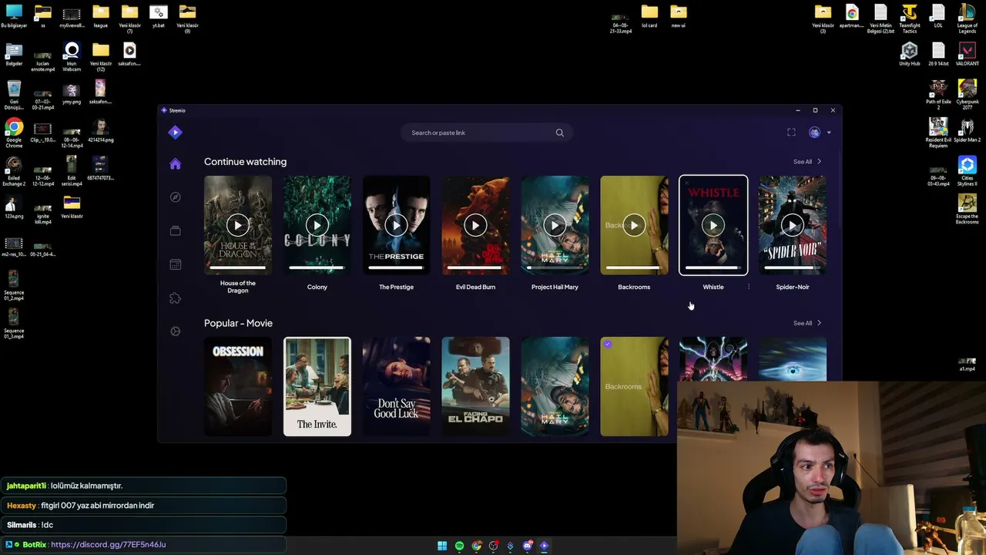See all Popular - Movie items
Screen dimensions: 986x555
point(807,323)
